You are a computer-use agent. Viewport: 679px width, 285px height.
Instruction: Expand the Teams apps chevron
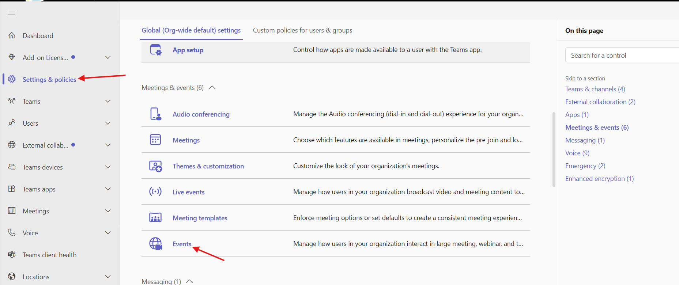coord(108,189)
